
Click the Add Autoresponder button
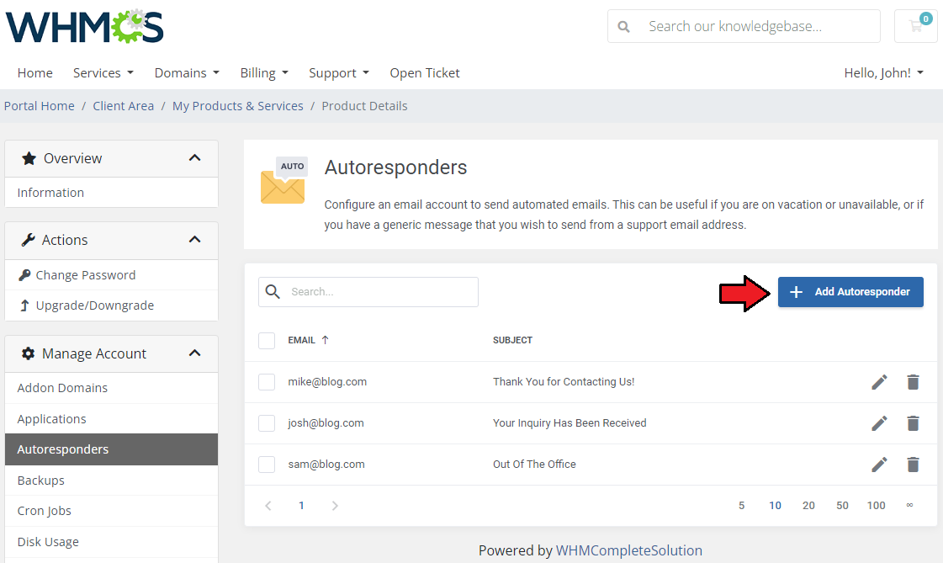click(850, 292)
